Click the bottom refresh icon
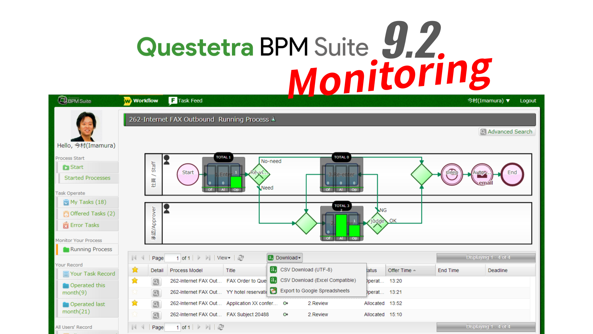This screenshot has height=334, width=593. tap(221, 327)
